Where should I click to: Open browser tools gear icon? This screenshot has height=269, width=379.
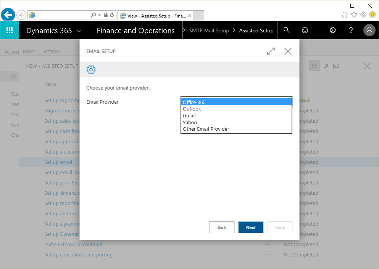(x=363, y=15)
